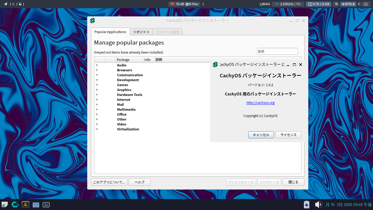Toggle the crossed-out eye icon in top panel

337,4
